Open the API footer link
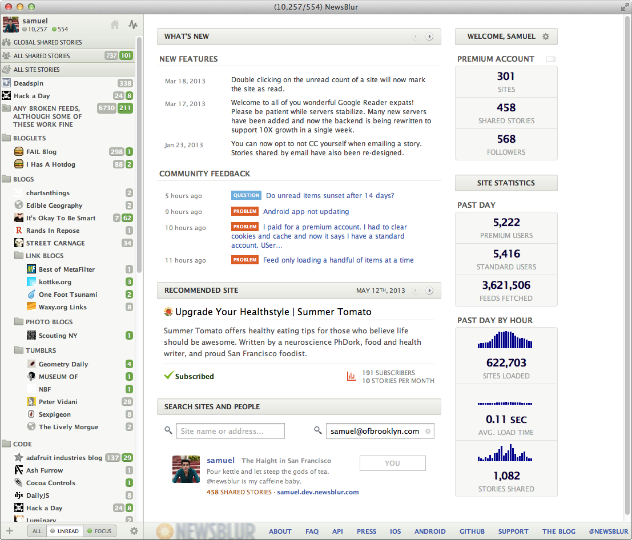632x540 pixels. click(x=337, y=531)
